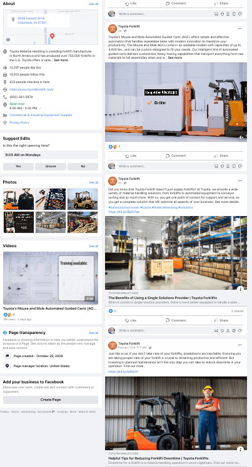Choose Unsure for the suggested opening time
Screen dimensions: 252x467
pyautogui.click(x=51, y=167)
